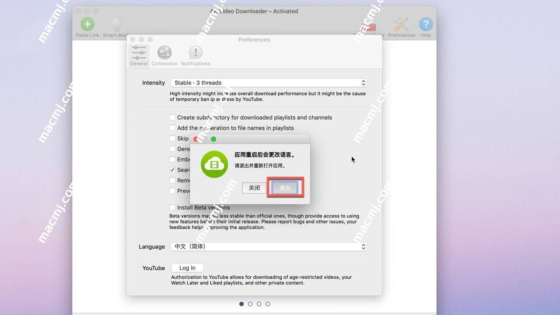Select the third page indicator dot
Screen dimensions: 560x315
(x=259, y=304)
